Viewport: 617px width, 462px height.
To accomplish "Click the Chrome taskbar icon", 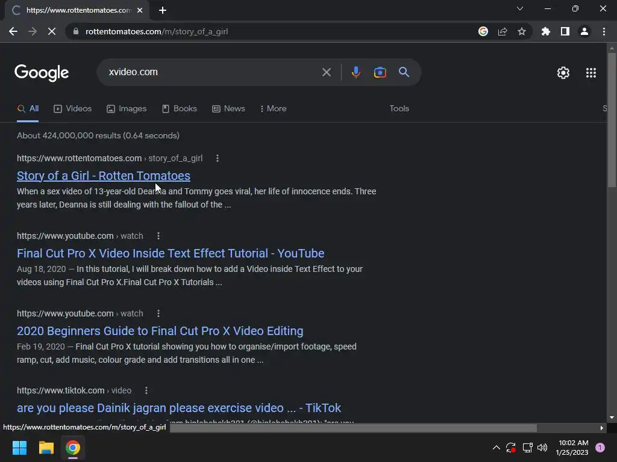I will [x=73, y=448].
